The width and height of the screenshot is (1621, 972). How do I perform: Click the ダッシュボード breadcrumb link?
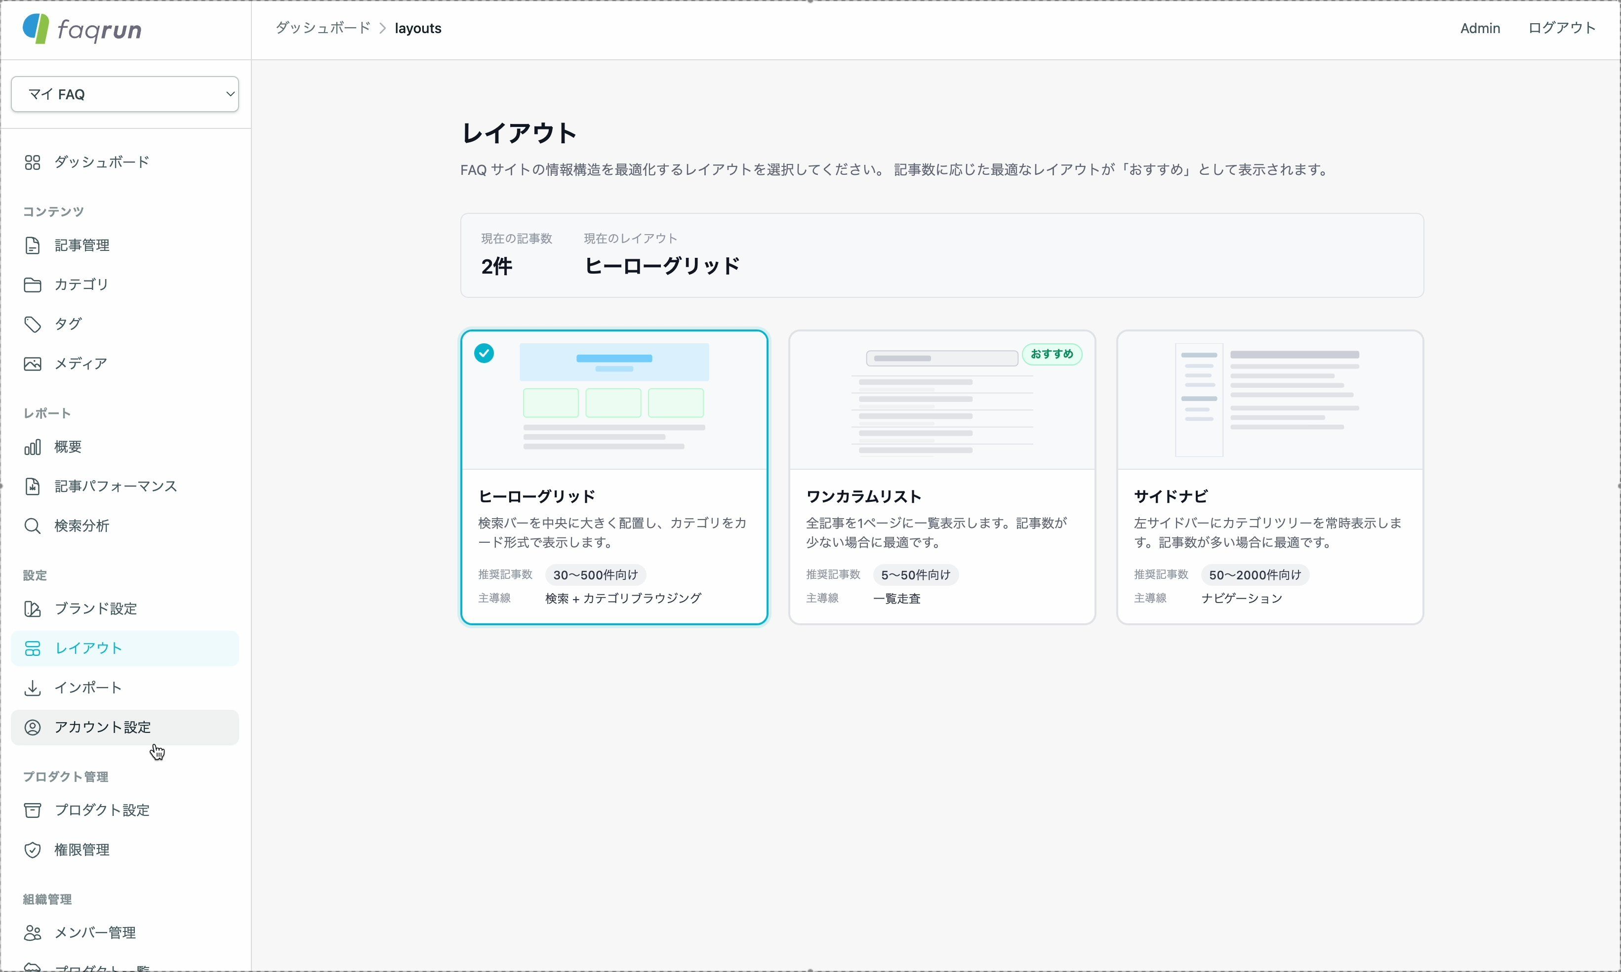coord(323,28)
